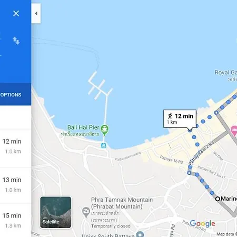
Task: Open the Bali Hai Pier place label
Action: coord(83,127)
